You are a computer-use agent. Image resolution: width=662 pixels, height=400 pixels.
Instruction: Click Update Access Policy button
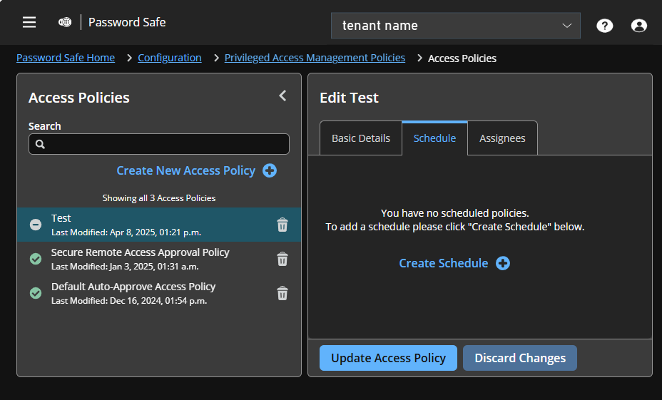[388, 358]
